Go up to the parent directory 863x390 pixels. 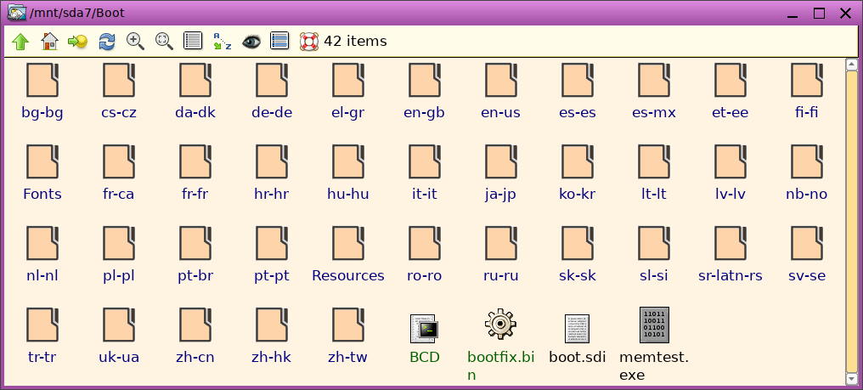[x=20, y=42]
